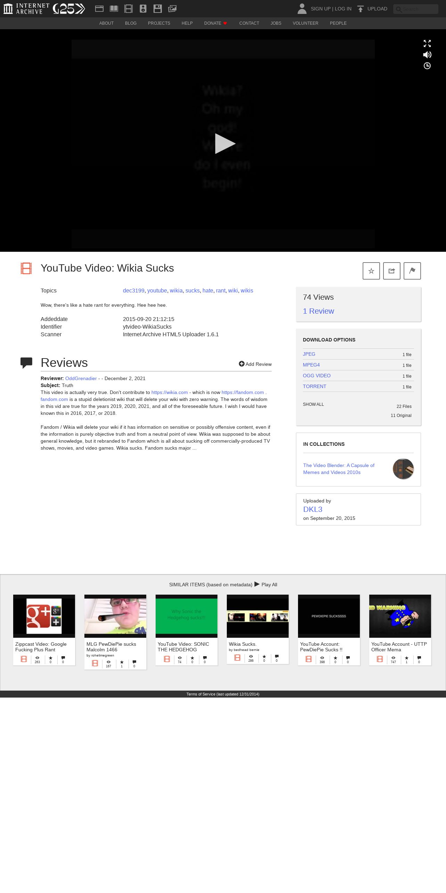Share this item with the share button
Image resolution: width=446 pixels, height=893 pixels.
click(392, 271)
